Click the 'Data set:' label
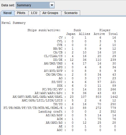Viewport: 126px width, 135px height. coord(8,5)
